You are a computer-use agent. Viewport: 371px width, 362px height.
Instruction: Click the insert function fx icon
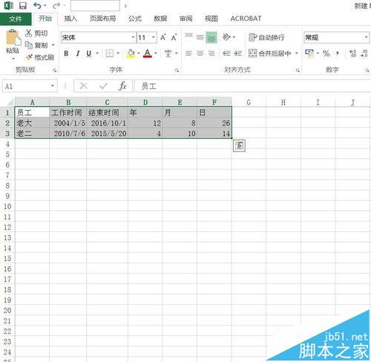click(122, 86)
